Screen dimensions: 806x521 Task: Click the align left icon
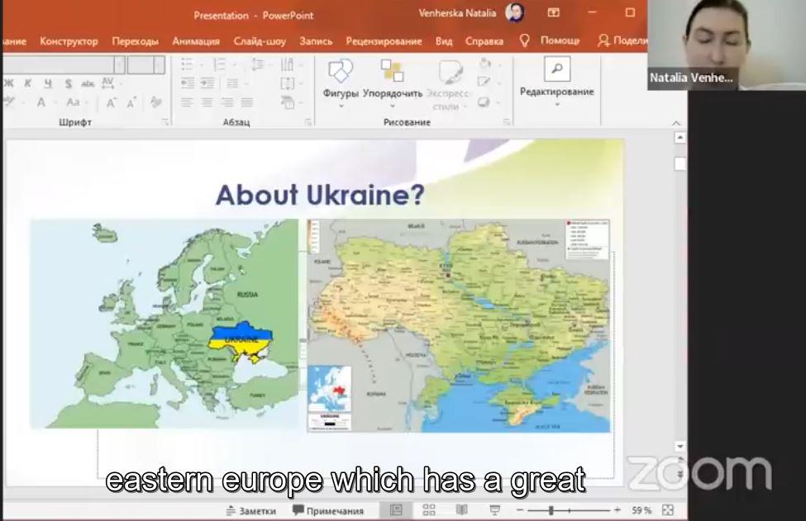point(187,102)
